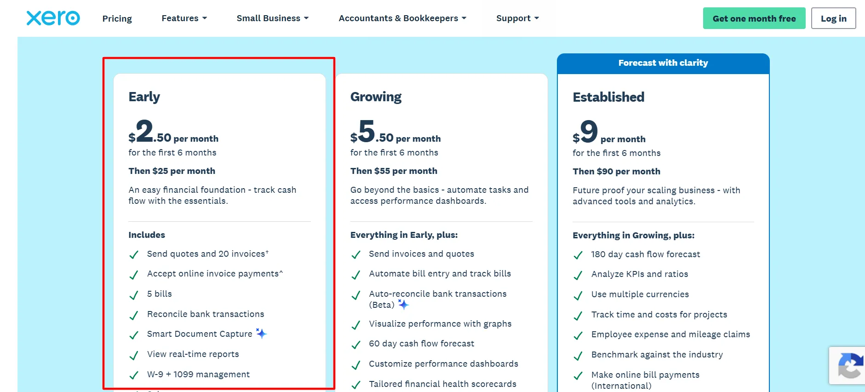
Task: Click the checkmark beside Visualize performance with graphs
Action: point(356,325)
